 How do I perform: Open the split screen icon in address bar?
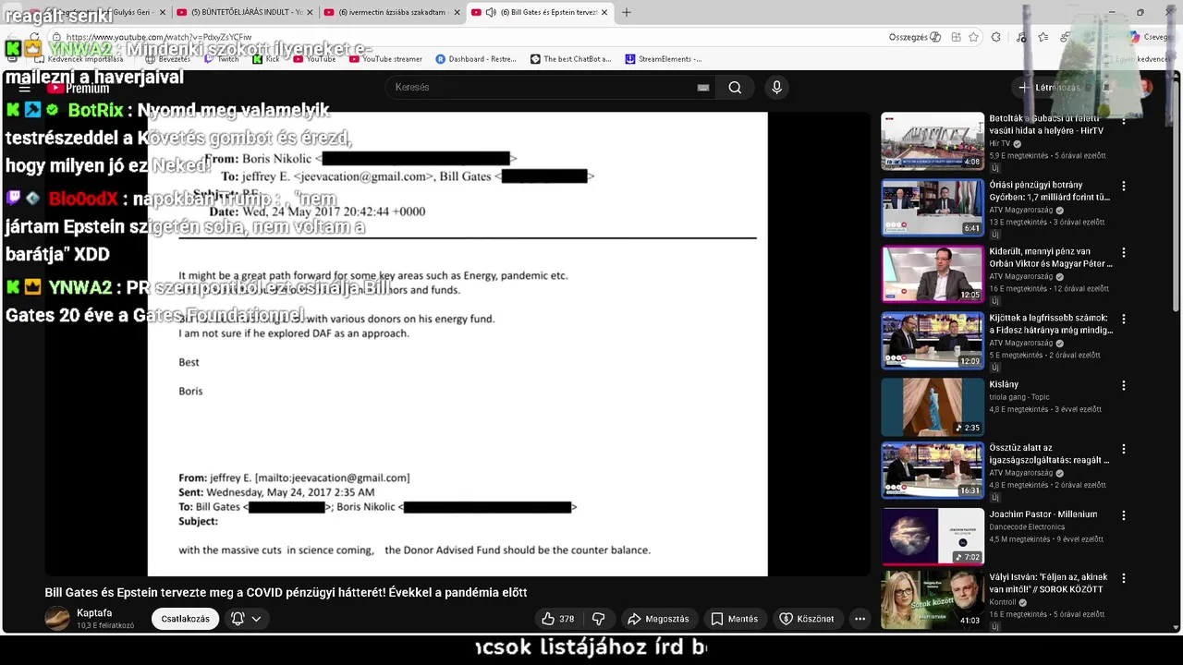[956, 37]
